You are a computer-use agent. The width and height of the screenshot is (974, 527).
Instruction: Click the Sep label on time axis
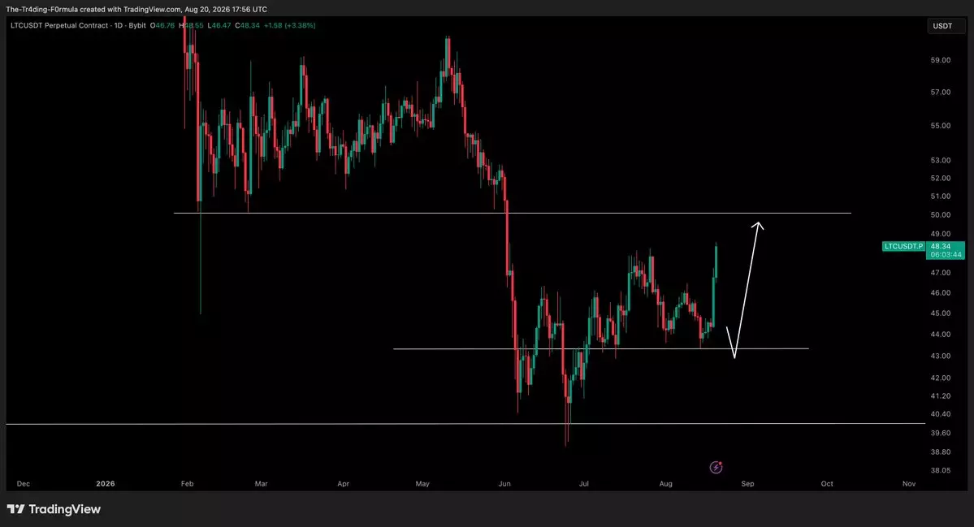click(x=747, y=483)
